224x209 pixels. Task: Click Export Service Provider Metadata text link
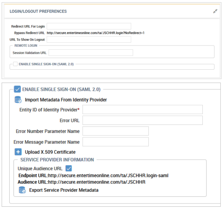tap(64, 190)
